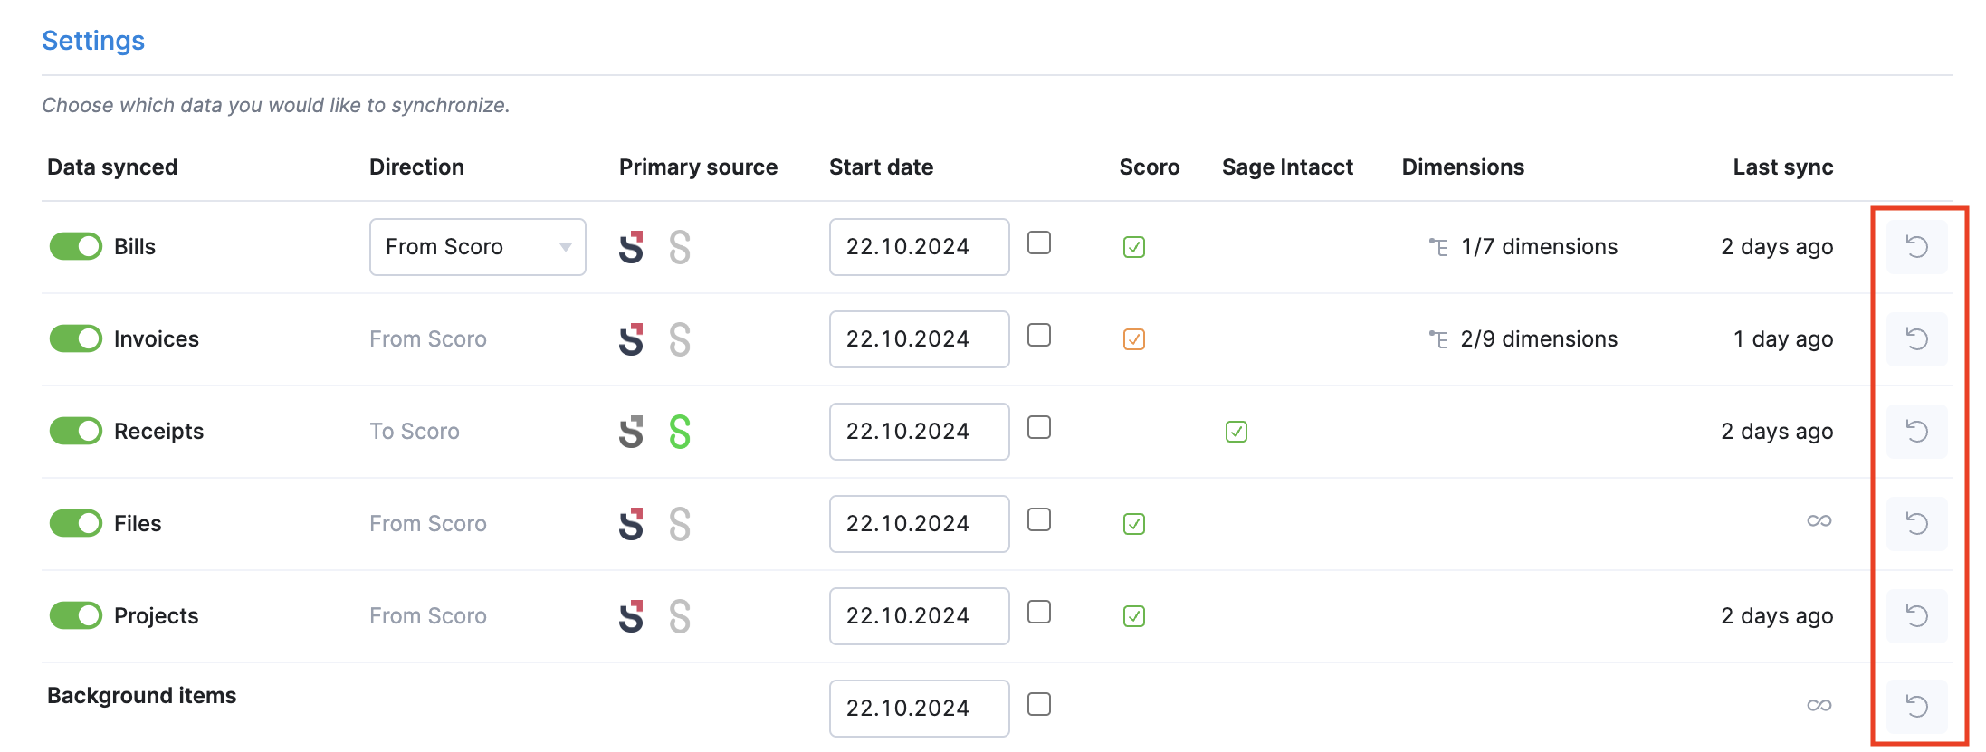Viewport: 1986px width, 752px height.
Task: Click the 'Dimensions' column header
Action: point(1463,167)
